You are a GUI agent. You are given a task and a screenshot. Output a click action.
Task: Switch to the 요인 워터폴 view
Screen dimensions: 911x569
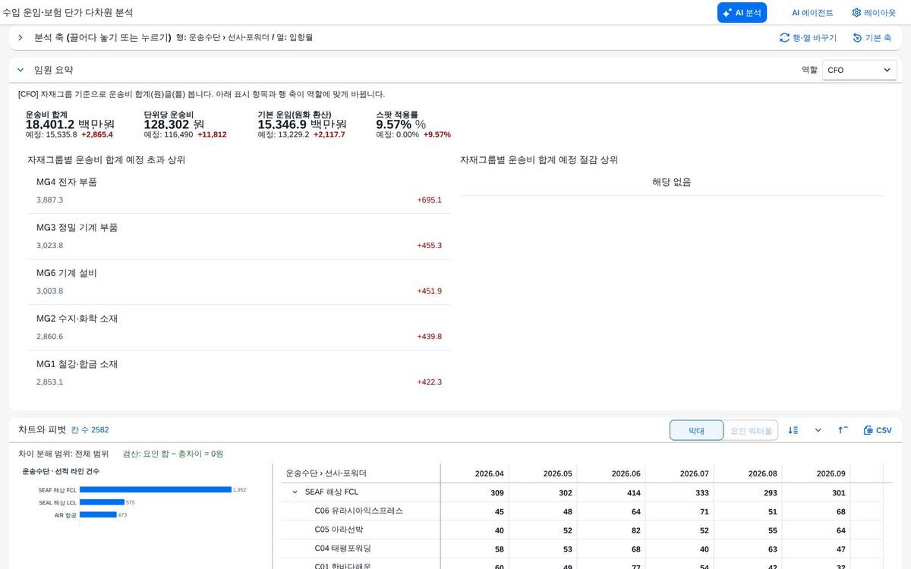tap(751, 430)
